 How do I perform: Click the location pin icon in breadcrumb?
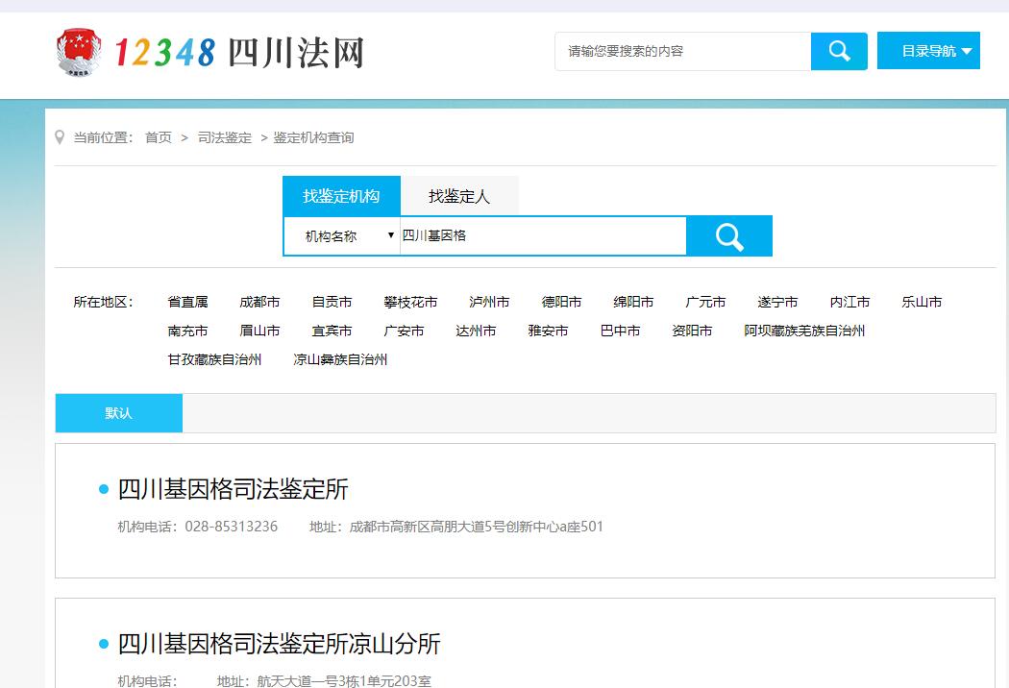click(x=60, y=137)
